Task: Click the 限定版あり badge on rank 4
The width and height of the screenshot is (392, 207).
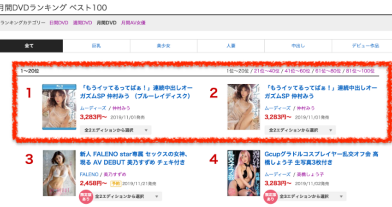Action: coord(270,197)
